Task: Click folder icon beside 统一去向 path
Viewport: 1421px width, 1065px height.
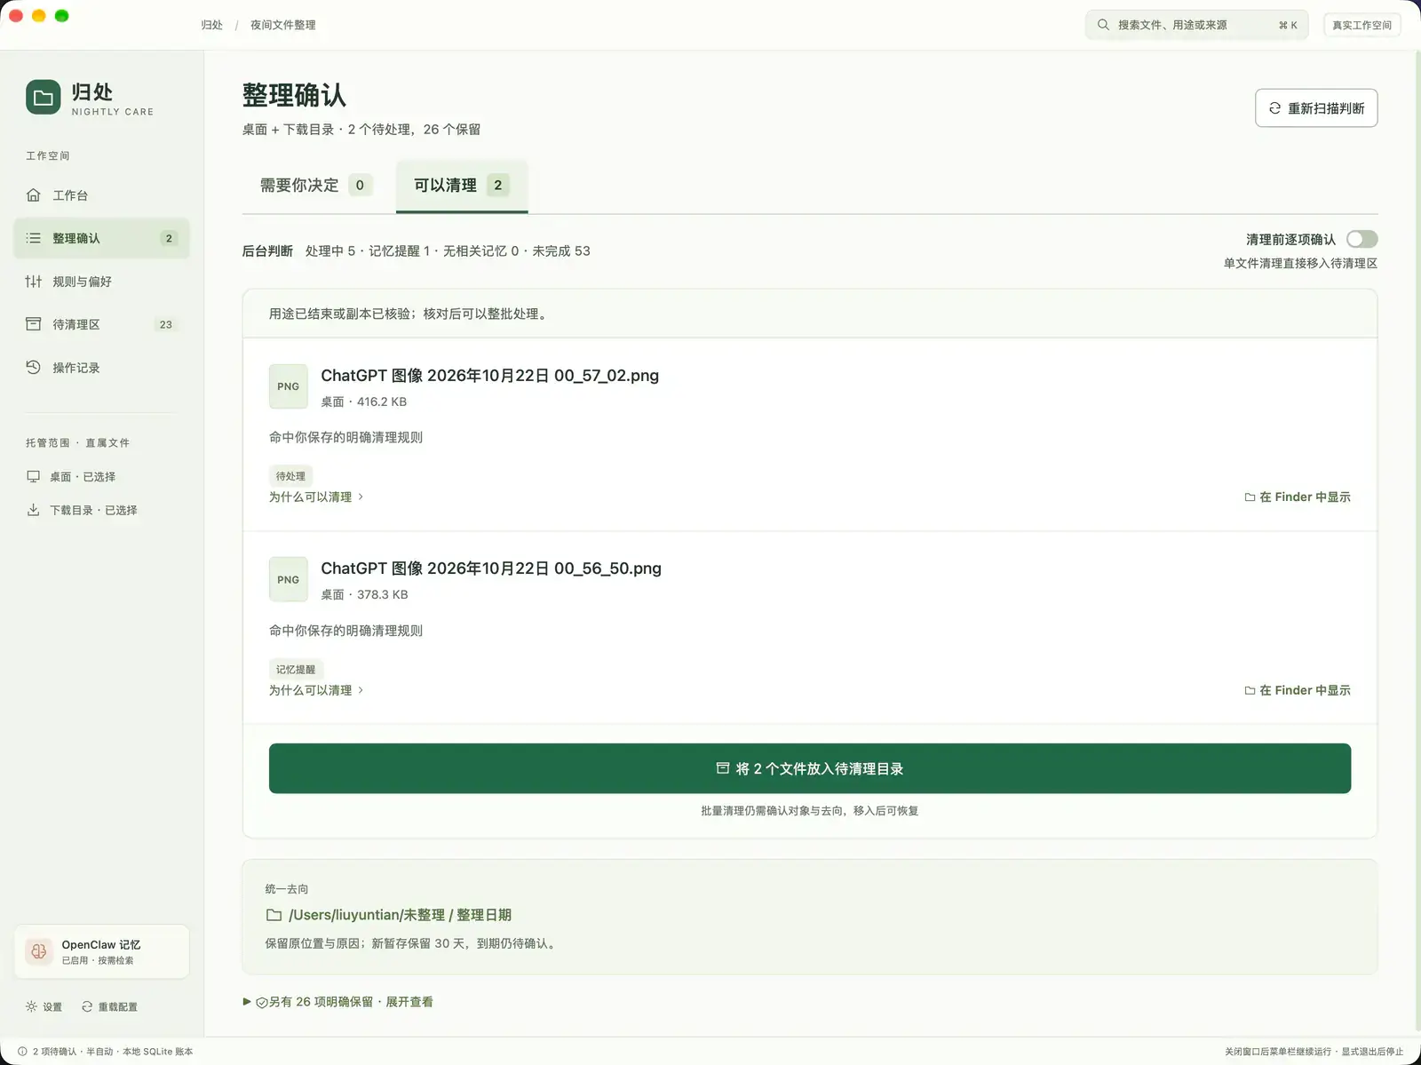Action: pyautogui.click(x=274, y=915)
